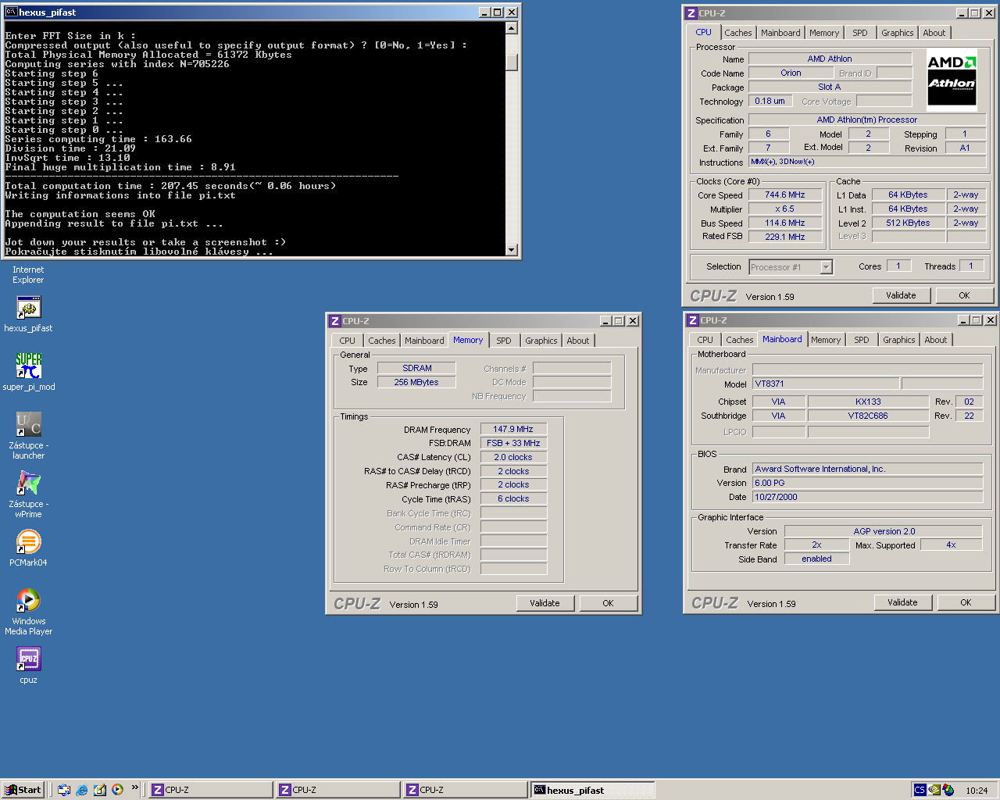The height and width of the screenshot is (800, 1000).
Task: Click Validate in the Memory window
Action: tap(545, 603)
